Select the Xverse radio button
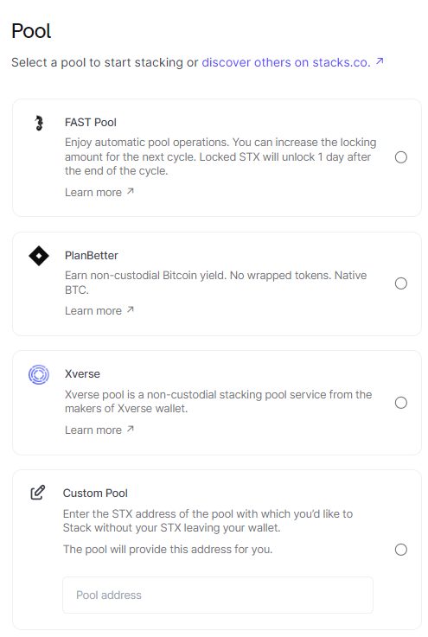This screenshot has height=637, width=428. [401, 403]
